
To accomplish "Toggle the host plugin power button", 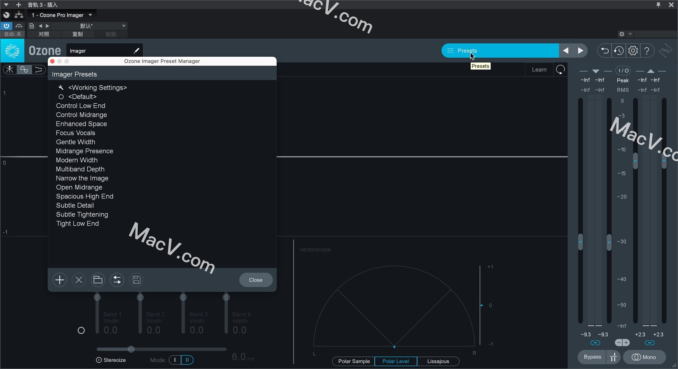I will [x=6, y=26].
